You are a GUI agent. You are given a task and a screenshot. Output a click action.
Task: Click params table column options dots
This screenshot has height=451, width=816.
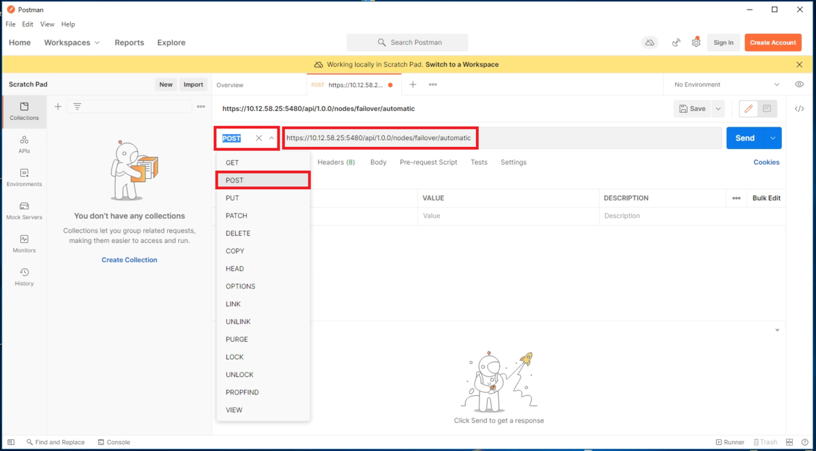pos(736,198)
